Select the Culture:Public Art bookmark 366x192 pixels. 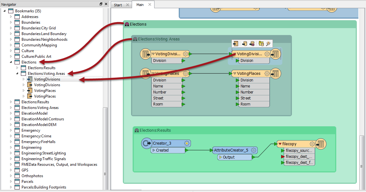36,57
